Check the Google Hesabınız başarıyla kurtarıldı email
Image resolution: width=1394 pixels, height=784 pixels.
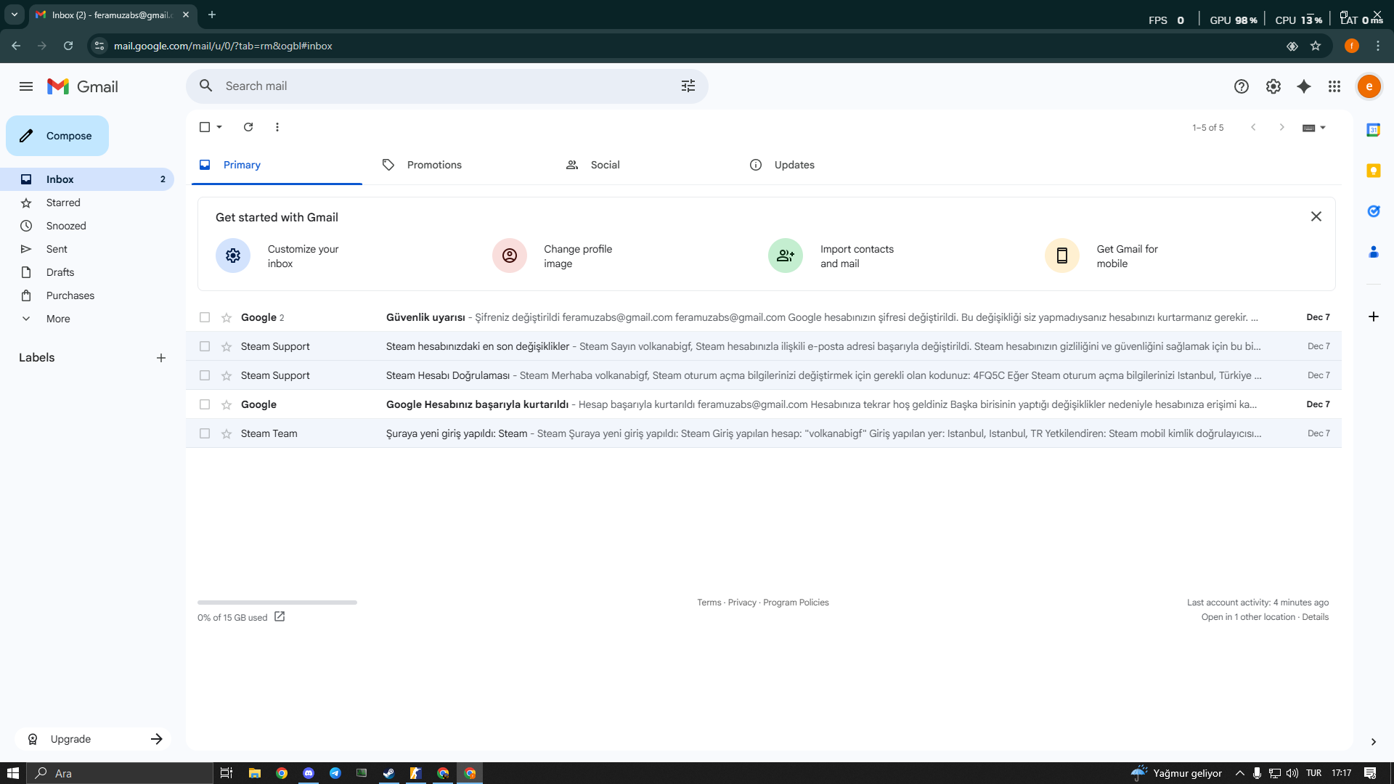click(x=205, y=404)
